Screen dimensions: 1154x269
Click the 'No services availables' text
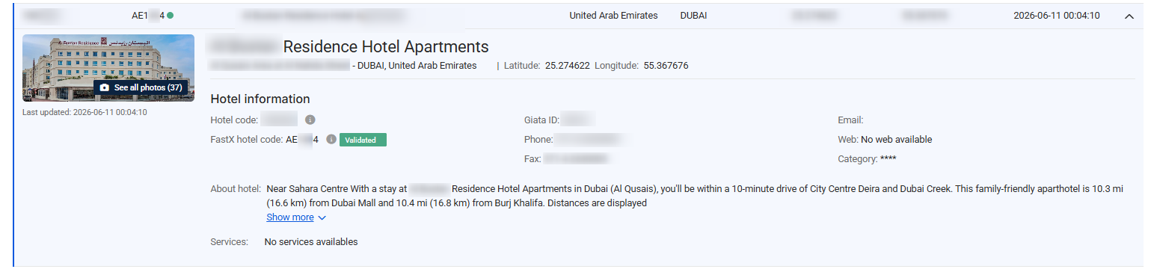click(x=311, y=242)
